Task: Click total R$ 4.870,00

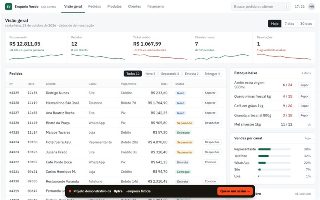Action: tap(158, 142)
